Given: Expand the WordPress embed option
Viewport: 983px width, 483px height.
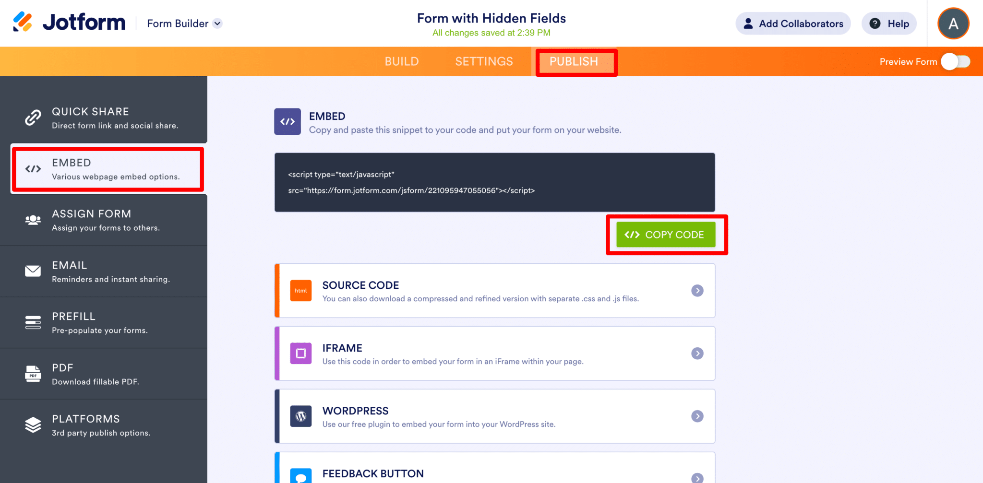Looking at the screenshot, I should tap(697, 416).
